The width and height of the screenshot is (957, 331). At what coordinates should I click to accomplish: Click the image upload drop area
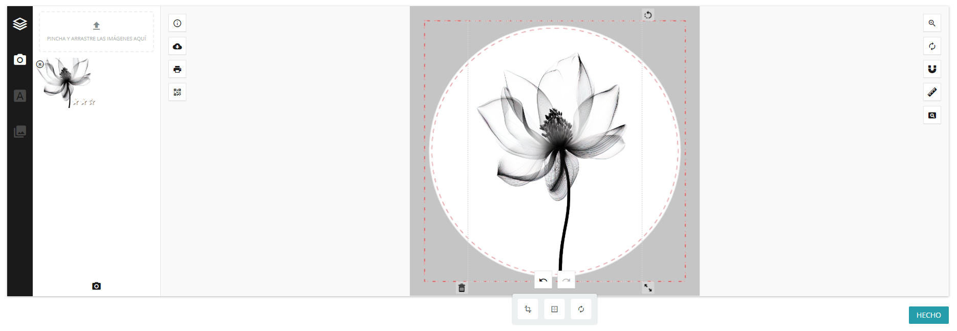coord(96,31)
